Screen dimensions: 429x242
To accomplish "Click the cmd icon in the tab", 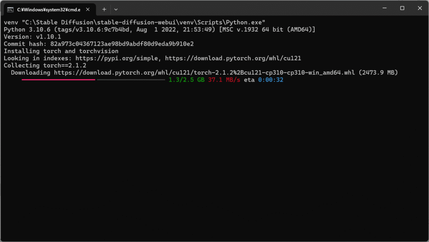I will (10, 10).
